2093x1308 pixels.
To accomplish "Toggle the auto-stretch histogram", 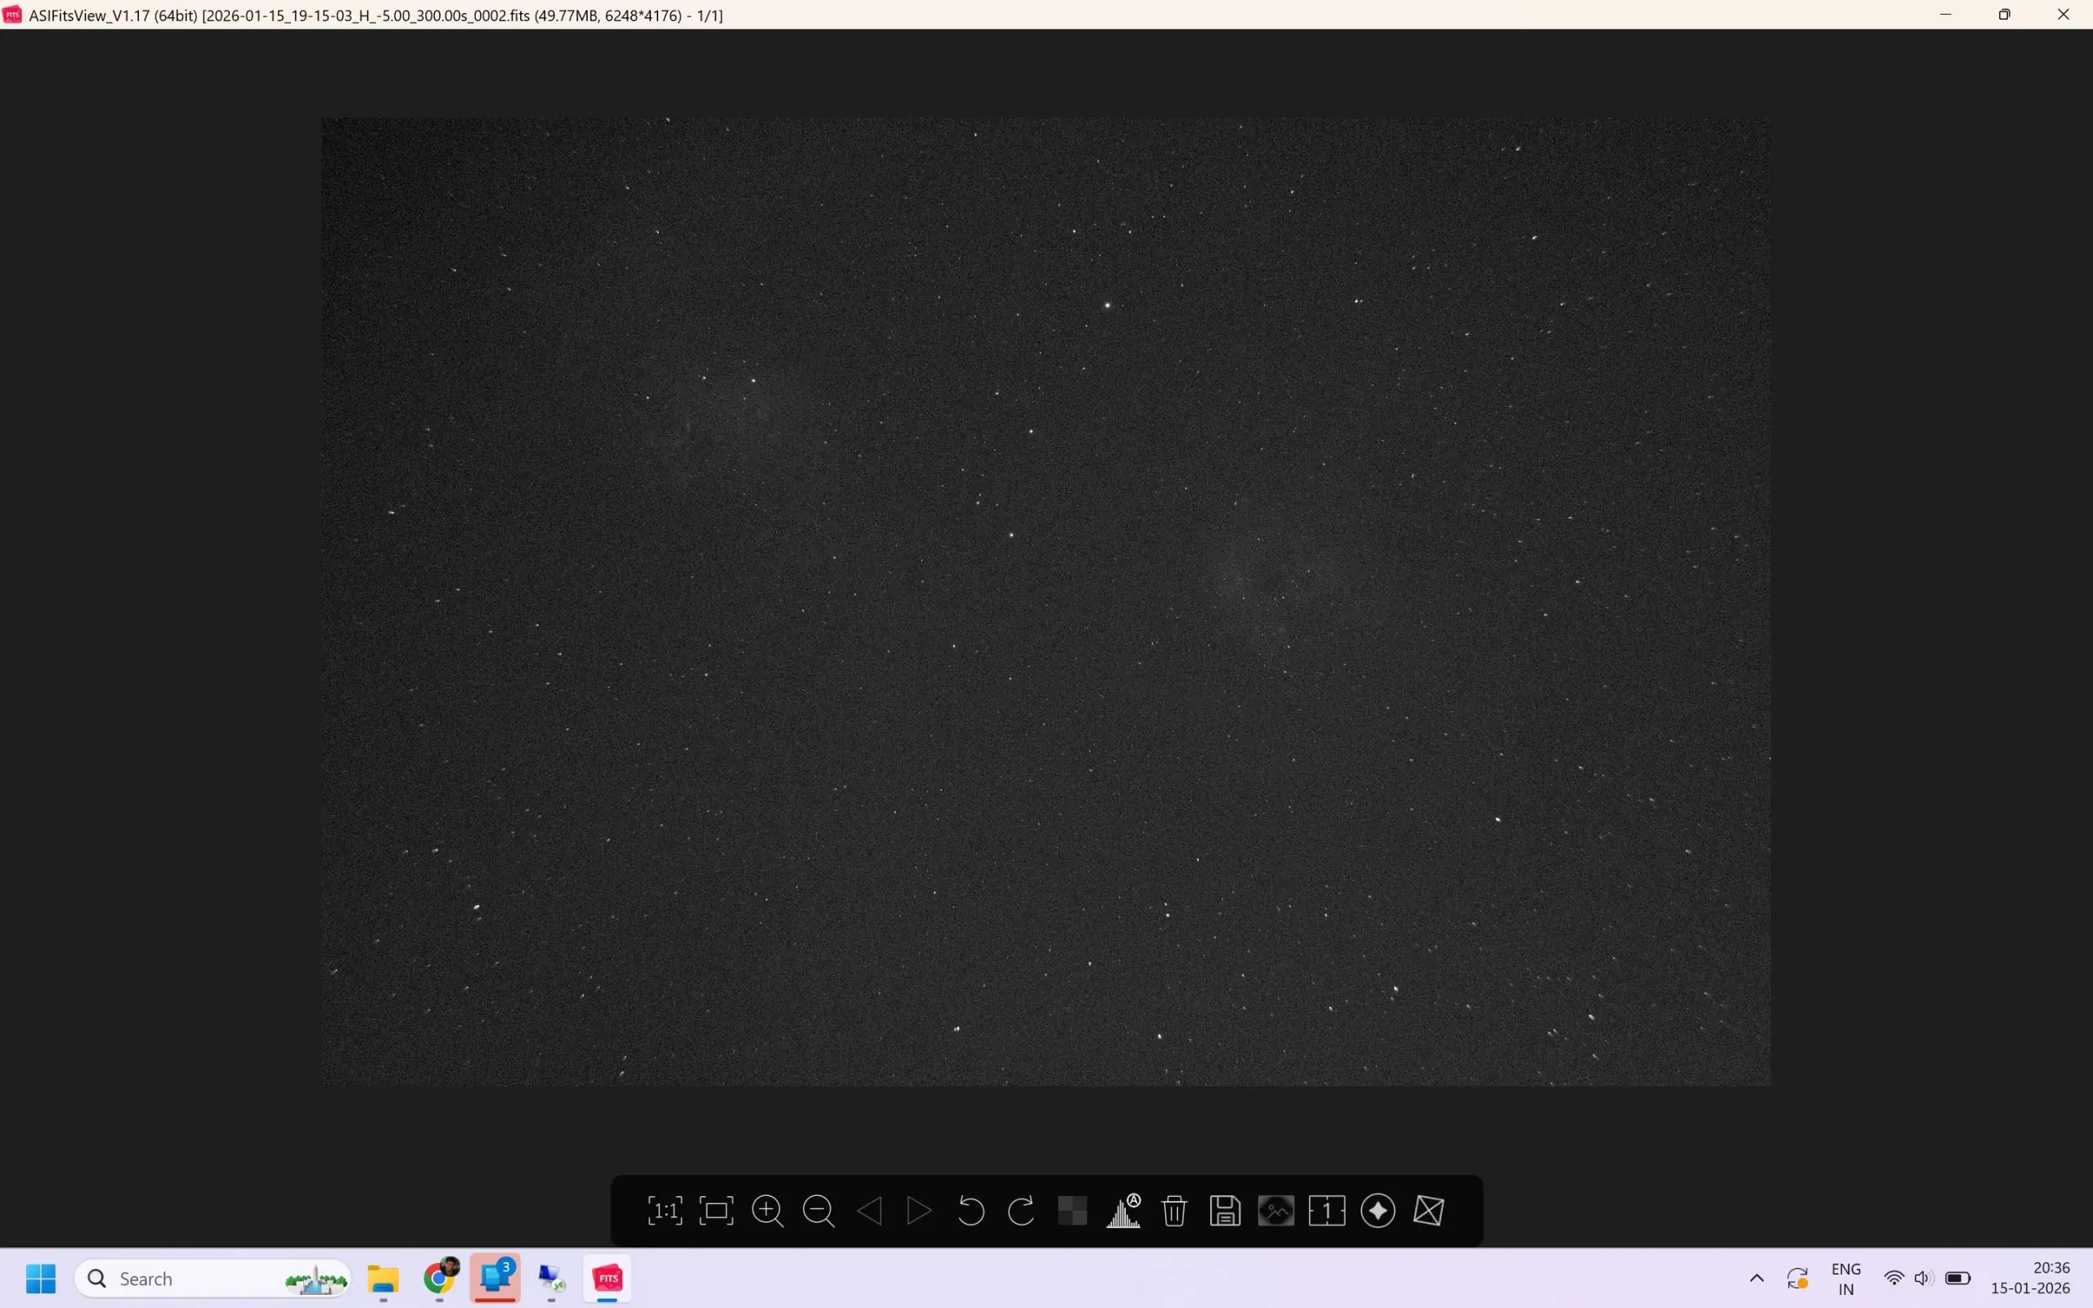I will pyautogui.click(x=1123, y=1211).
